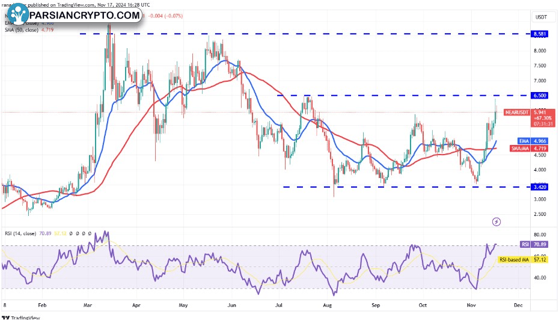The height and width of the screenshot is (320, 559).
Task: Click the May label on time axis
Action: click(x=183, y=305)
